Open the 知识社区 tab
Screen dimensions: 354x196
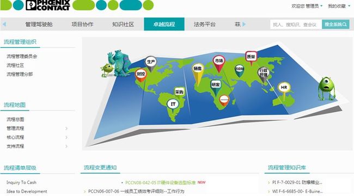click(123, 24)
